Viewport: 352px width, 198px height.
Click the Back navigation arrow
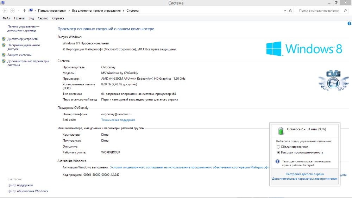click(x=5, y=11)
